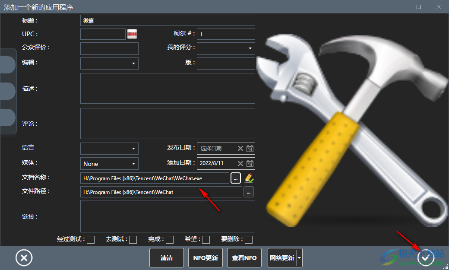The width and height of the screenshot is (449, 270).
Task: Enable the 经过测试 checkbox
Action: pos(91,239)
